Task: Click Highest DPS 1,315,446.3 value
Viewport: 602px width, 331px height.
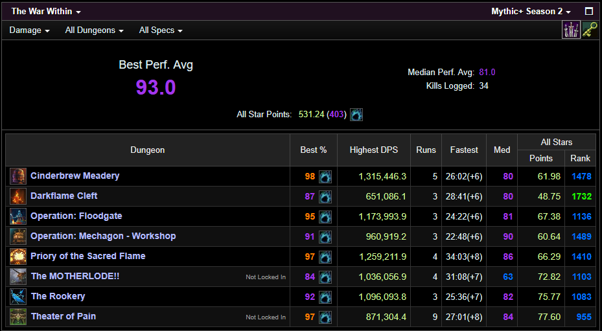Action: 382,177
